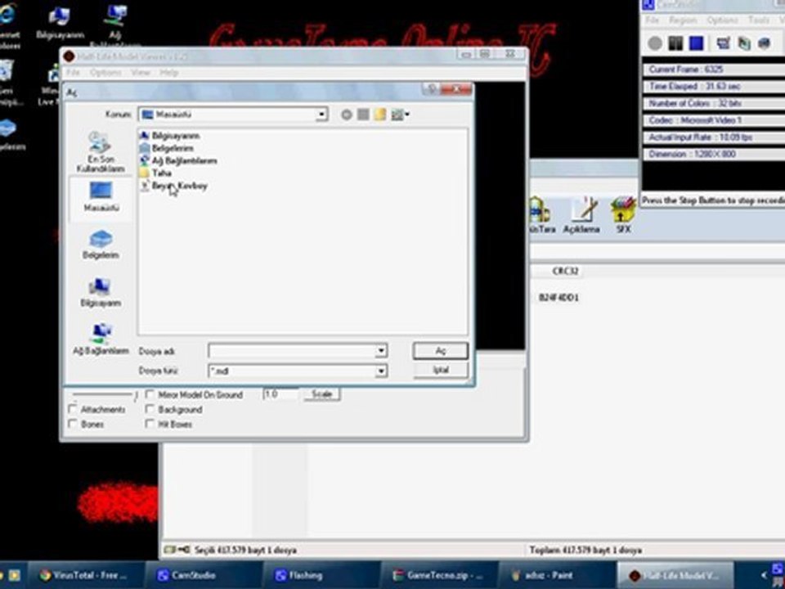The height and width of the screenshot is (589, 785).
Task: Toggle the Background checkbox
Action: pyautogui.click(x=150, y=409)
